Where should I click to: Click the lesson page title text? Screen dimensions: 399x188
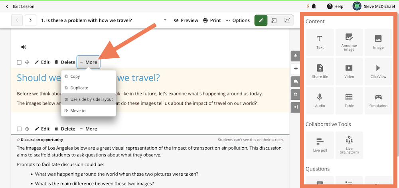point(87,20)
